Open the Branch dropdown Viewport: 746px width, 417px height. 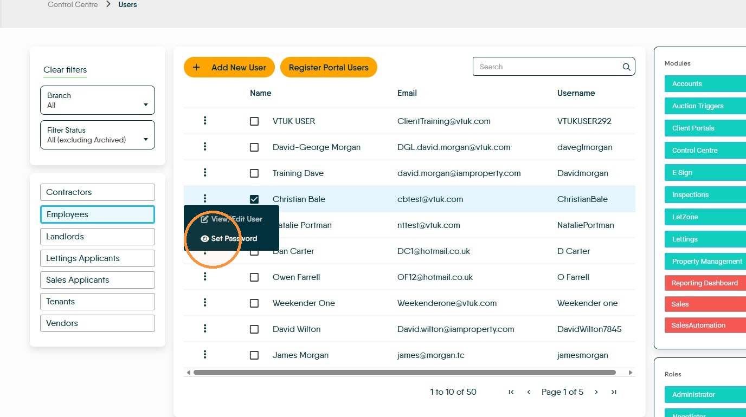tap(98, 100)
